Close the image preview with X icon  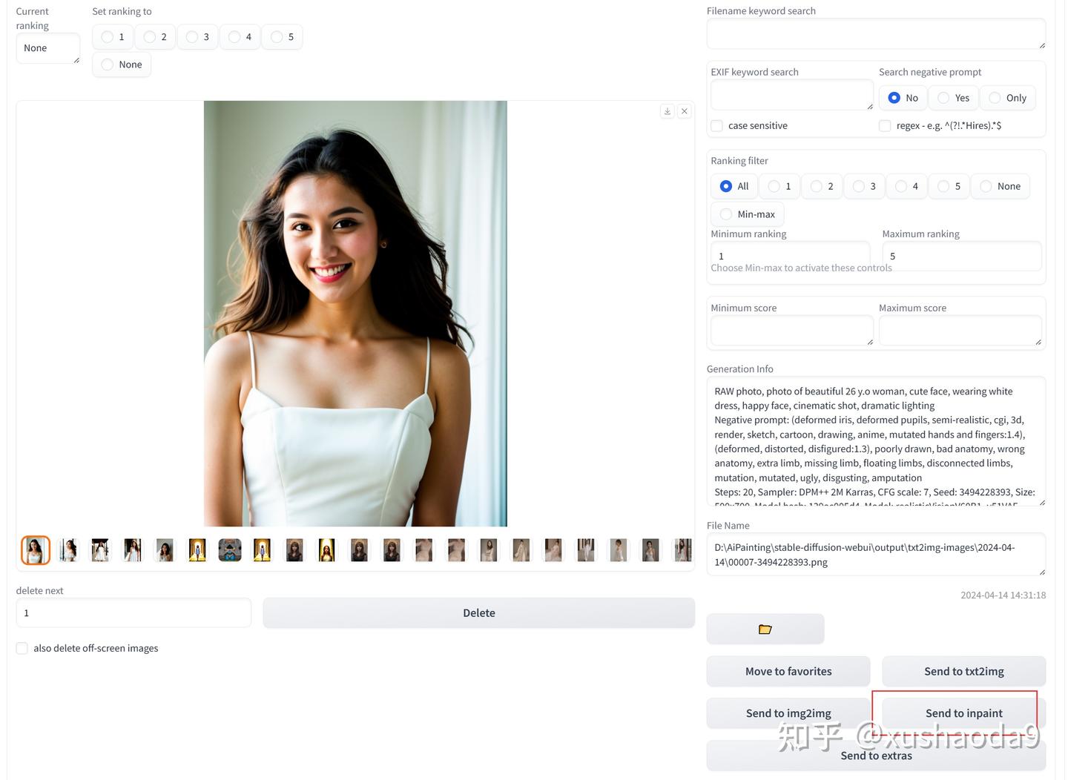pos(685,111)
